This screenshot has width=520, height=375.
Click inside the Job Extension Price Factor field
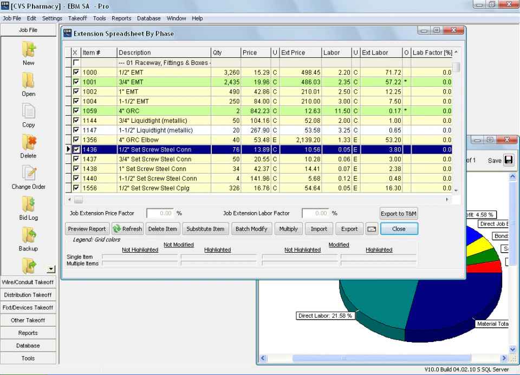point(161,213)
